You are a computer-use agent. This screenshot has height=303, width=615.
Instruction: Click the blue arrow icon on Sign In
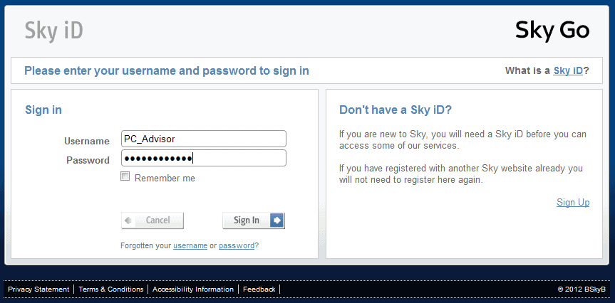coord(277,220)
